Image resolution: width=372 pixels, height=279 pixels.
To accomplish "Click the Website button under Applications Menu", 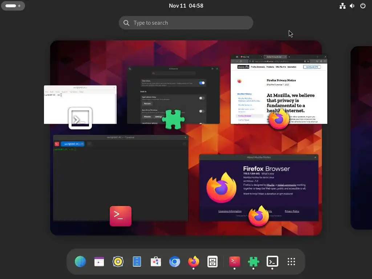I will [147, 104].
